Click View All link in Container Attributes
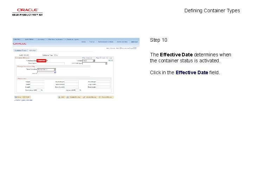This screenshot has width=253, height=189. pos(89,58)
